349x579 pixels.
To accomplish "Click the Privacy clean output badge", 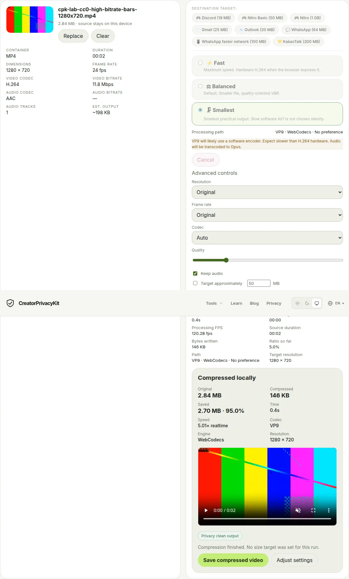I will [220, 536].
